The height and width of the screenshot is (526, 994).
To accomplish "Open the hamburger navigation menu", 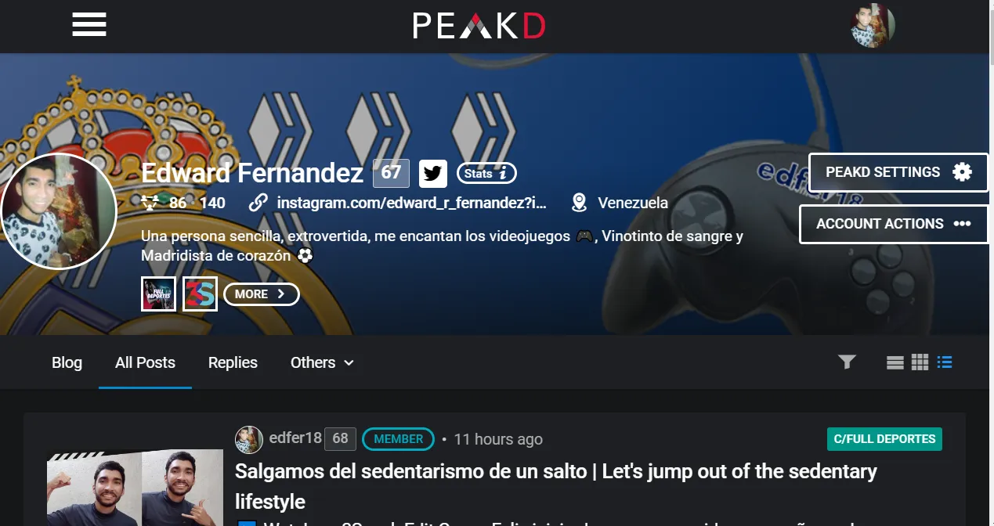I will pos(89,25).
